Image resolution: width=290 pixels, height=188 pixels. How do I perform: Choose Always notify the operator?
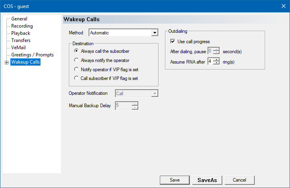click(x=77, y=60)
